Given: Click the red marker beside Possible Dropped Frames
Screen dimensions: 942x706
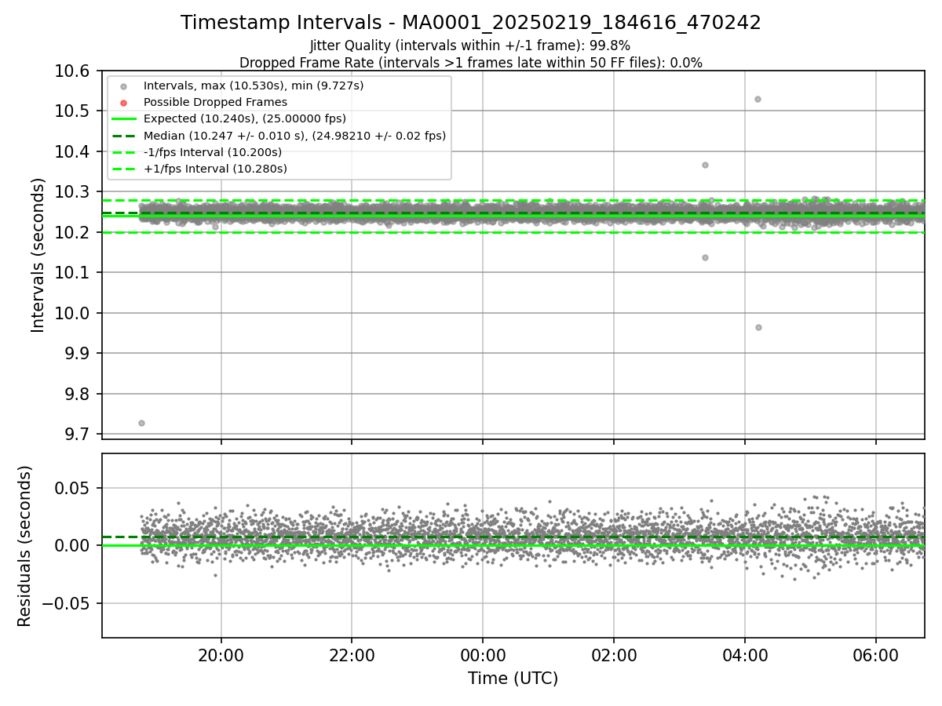Looking at the screenshot, I should [124, 103].
